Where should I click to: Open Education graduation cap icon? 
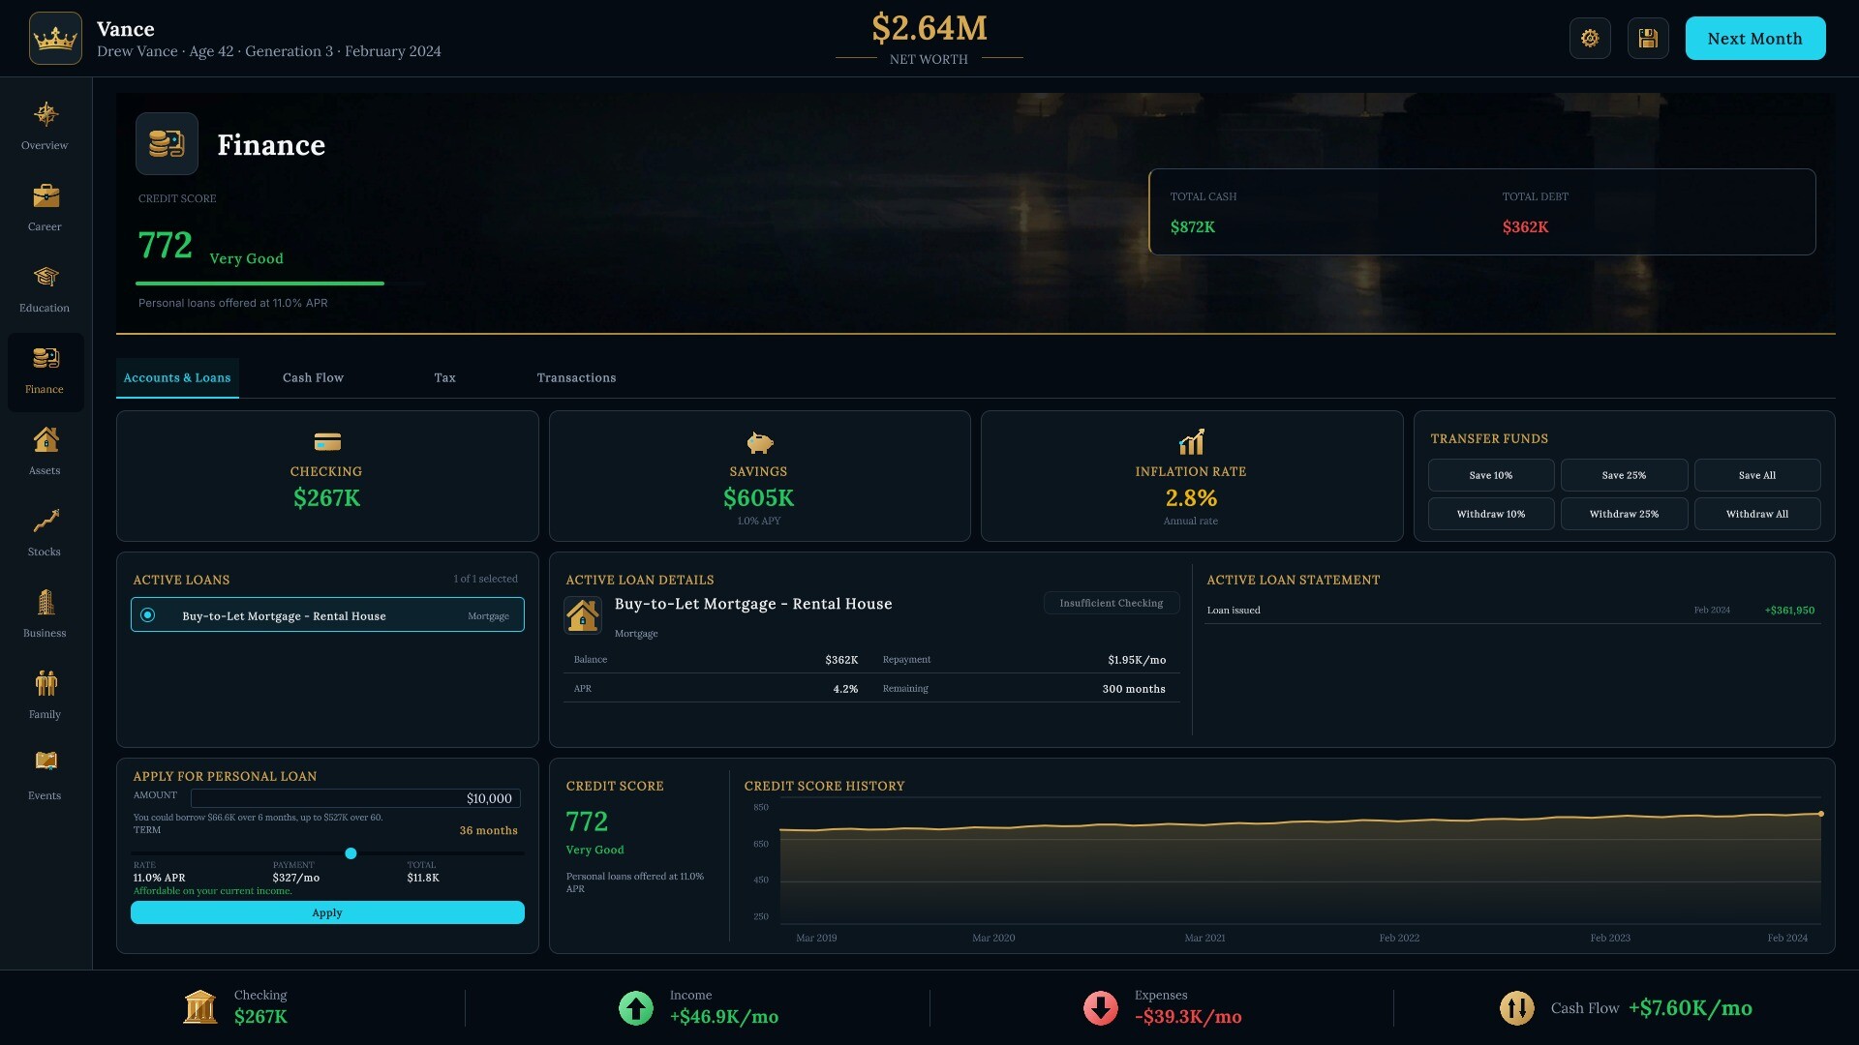pyautogui.click(x=46, y=277)
